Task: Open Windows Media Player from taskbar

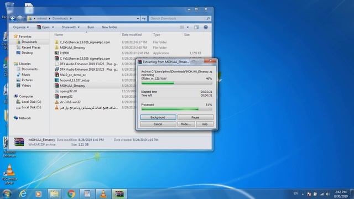Action: tap(38, 194)
